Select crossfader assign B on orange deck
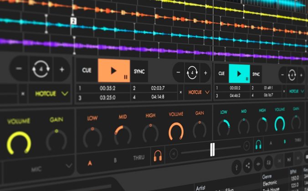 (x=115, y=160)
